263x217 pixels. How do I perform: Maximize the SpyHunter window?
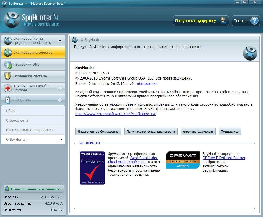click(x=245, y=2)
